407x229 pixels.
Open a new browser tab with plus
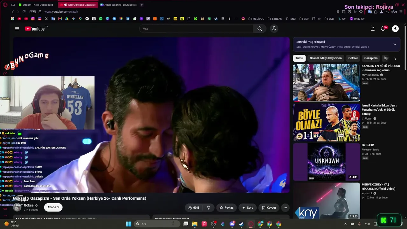point(141,5)
